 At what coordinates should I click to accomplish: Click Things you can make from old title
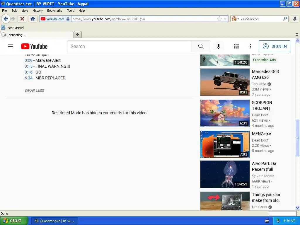(266, 197)
